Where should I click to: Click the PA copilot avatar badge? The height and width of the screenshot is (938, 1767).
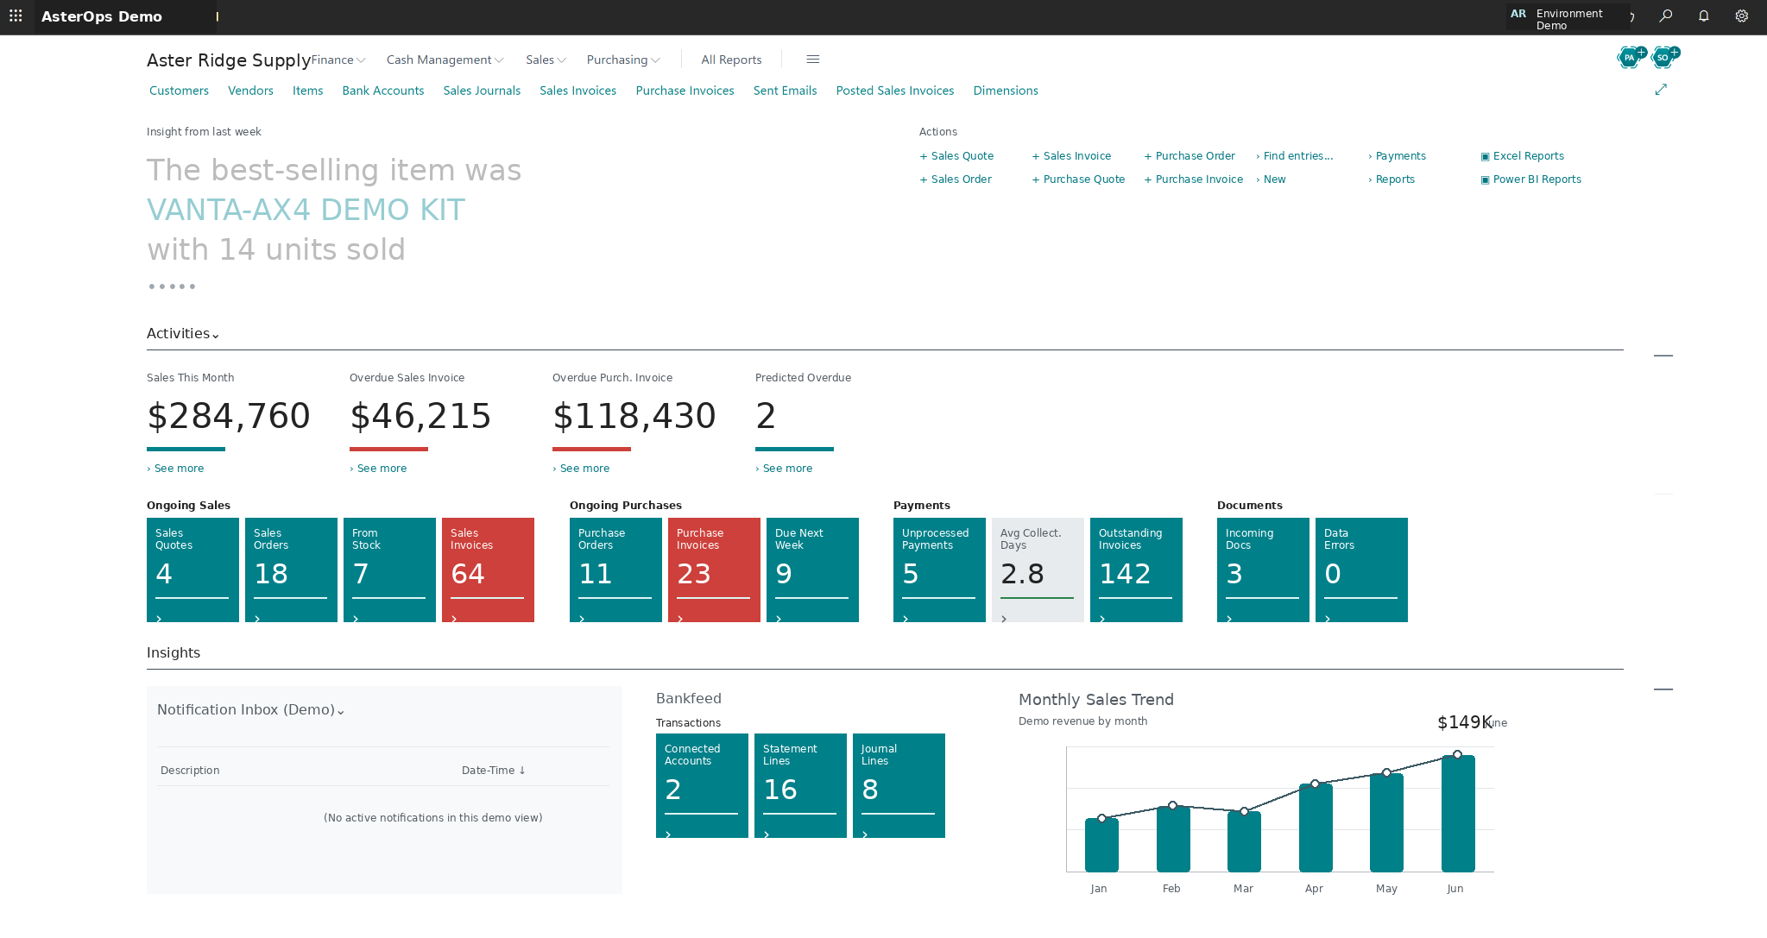click(x=1631, y=58)
